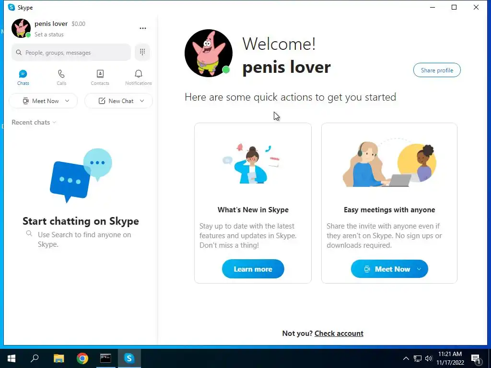Click the Share profile button
491x368 pixels.
click(437, 70)
